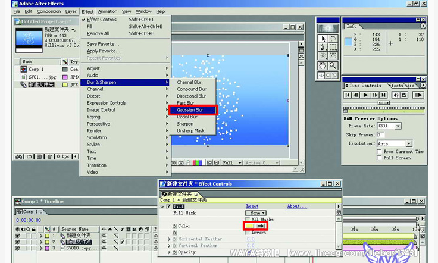This screenshot has width=438, height=263.
Task: Open the Distort effect submenu
Action: pyautogui.click(x=125, y=96)
